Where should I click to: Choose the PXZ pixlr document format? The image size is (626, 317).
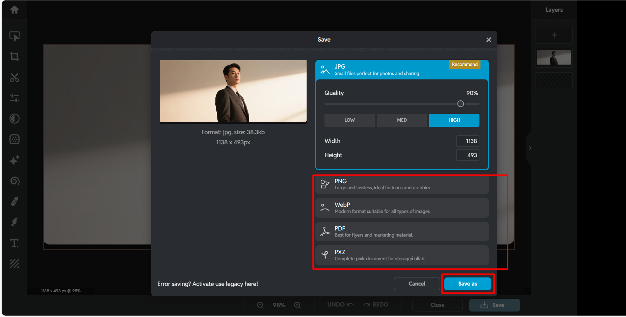(x=402, y=255)
